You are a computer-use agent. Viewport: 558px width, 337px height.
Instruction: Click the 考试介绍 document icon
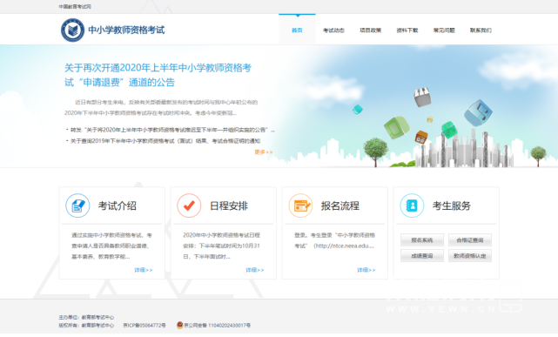(77, 206)
